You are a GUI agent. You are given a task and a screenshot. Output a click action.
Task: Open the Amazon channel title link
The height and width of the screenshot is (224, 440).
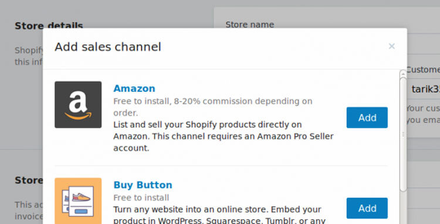[134, 88]
